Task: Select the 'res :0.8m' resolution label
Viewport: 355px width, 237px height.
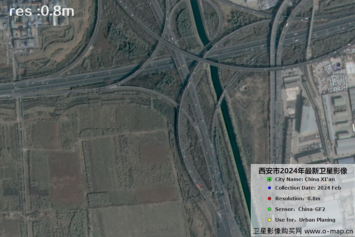Action: 42,11
